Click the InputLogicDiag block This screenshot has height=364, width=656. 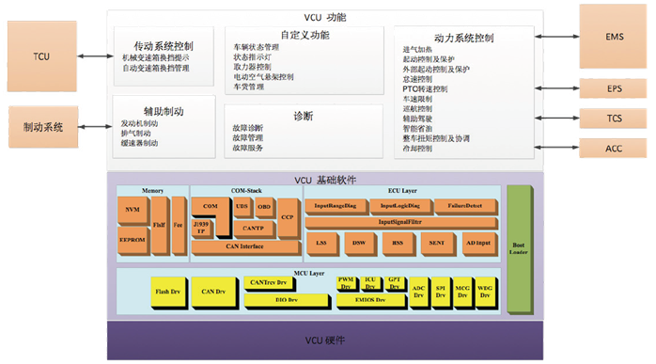pyautogui.click(x=400, y=207)
